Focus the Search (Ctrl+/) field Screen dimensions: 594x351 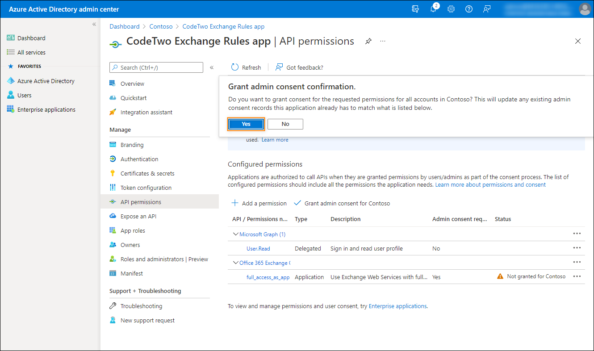[x=156, y=67]
